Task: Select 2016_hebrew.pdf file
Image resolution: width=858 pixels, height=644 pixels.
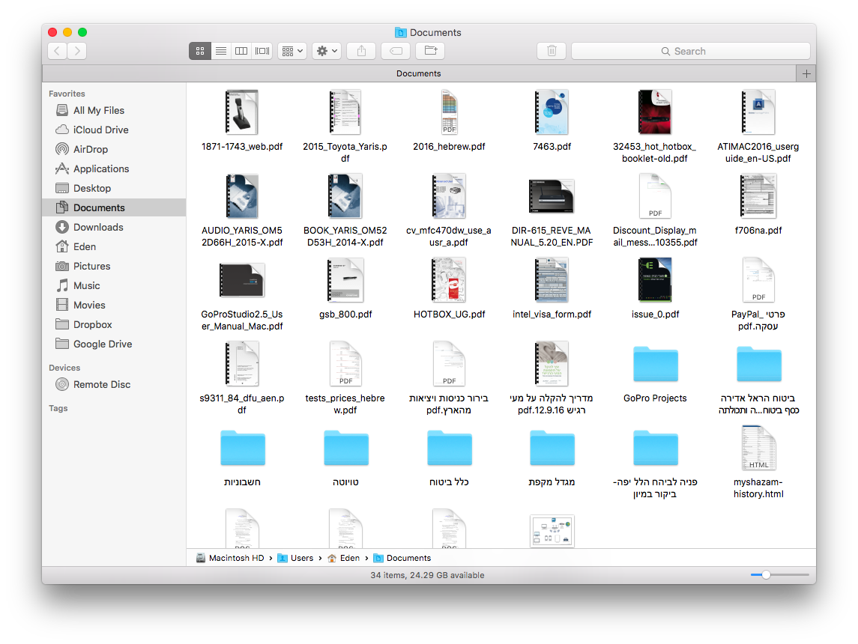Action: (449, 112)
